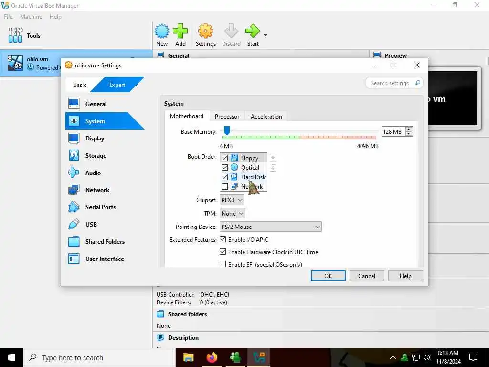Viewport: 489px width, 367px height.
Task: Move boot device up arrow button
Action: (x=273, y=158)
